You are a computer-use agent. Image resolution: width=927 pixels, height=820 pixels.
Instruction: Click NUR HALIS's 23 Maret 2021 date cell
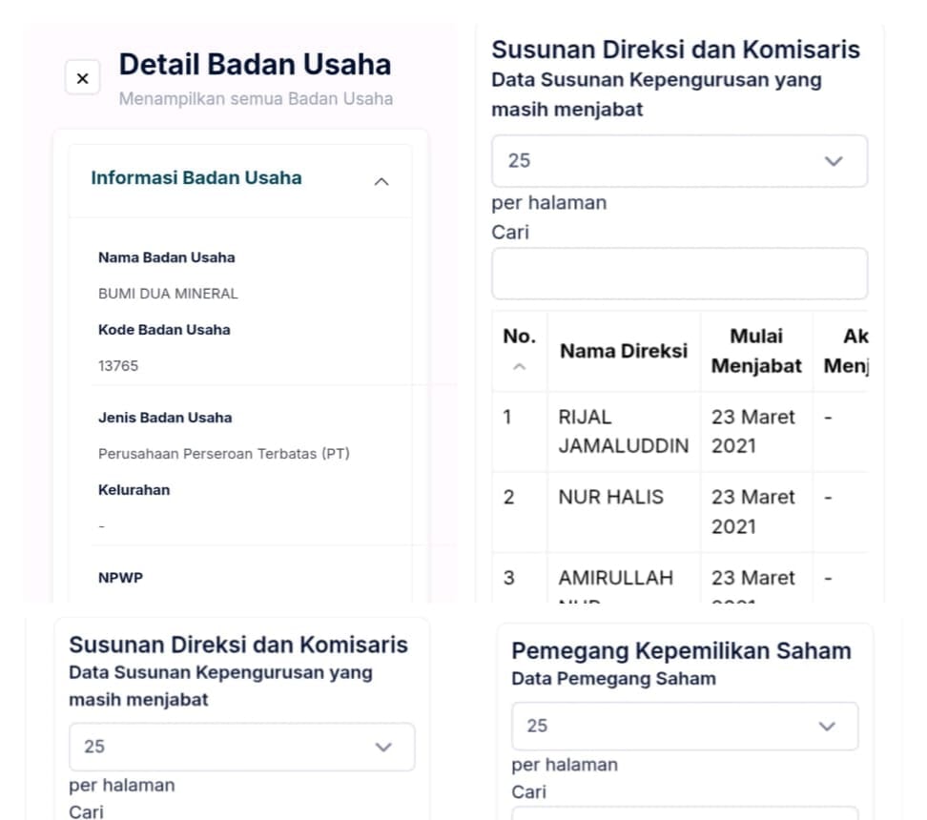click(x=752, y=511)
